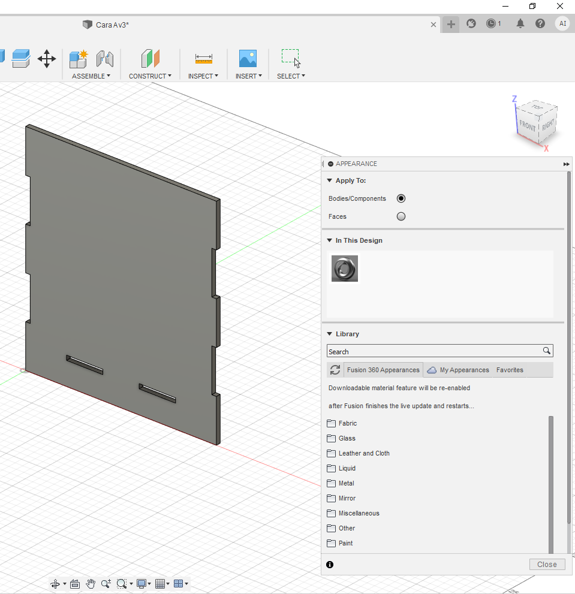Click the Close button in Appearance panel
This screenshot has width=575, height=594.
[547, 564]
